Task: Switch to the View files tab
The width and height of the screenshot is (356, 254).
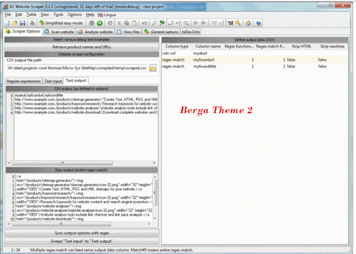Action: tap(128, 32)
